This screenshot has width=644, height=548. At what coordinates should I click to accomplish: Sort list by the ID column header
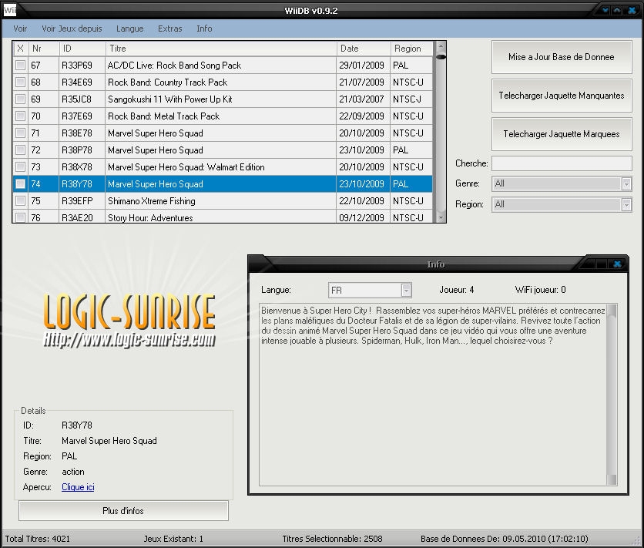tap(82, 49)
